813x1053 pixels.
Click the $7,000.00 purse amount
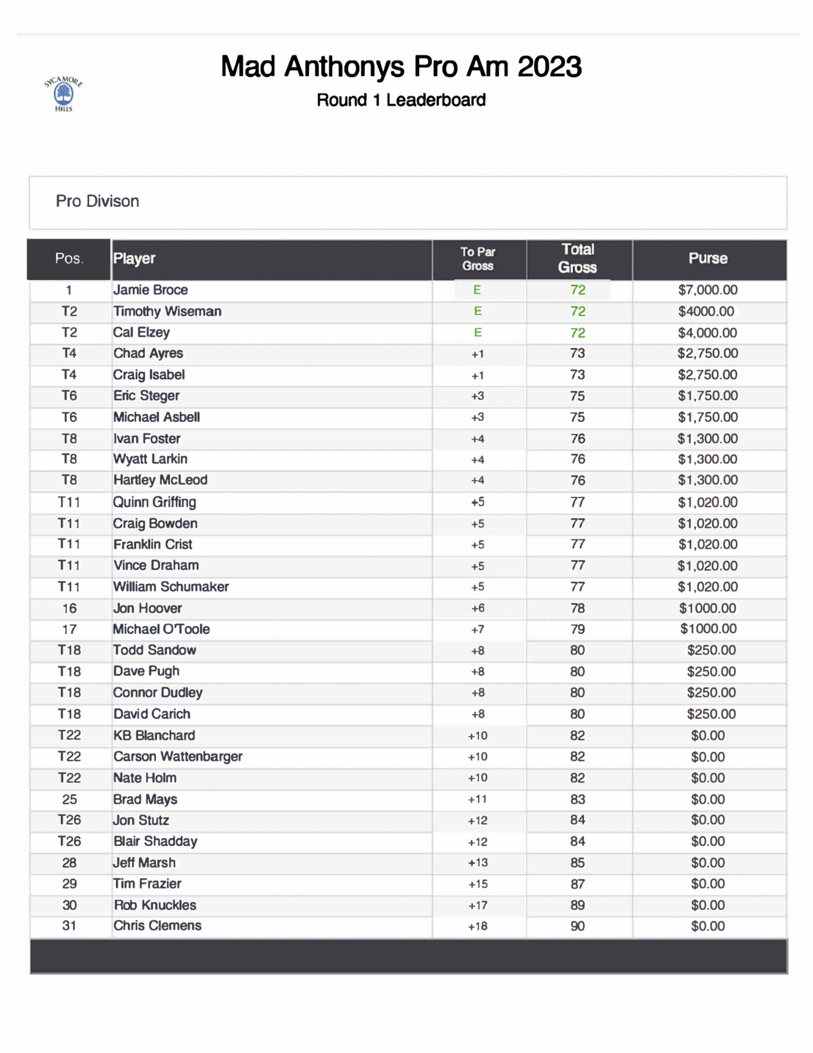pyautogui.click(x=707, y=290)
